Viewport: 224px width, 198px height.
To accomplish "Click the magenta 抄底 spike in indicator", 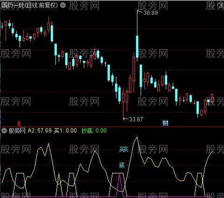I will pyautogui.click(x=120, y=185).
